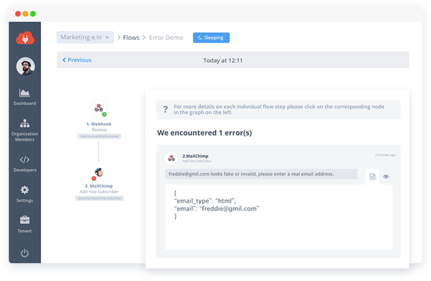
Task: Open the Organization Members hierarchy icon
Action: click(25, 123)
